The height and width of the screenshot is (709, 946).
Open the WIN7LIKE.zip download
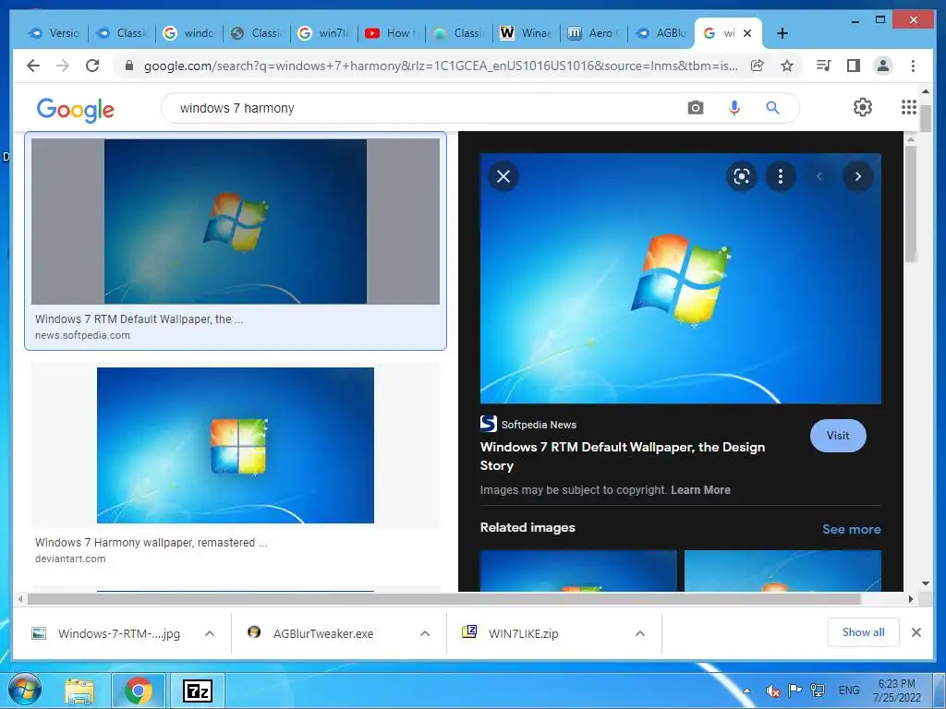tap(523, 633)
